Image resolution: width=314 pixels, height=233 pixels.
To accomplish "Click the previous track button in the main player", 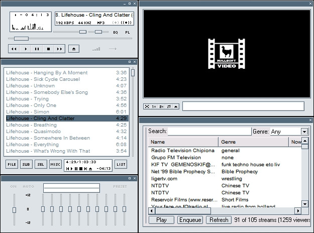I will coord(14,49).
